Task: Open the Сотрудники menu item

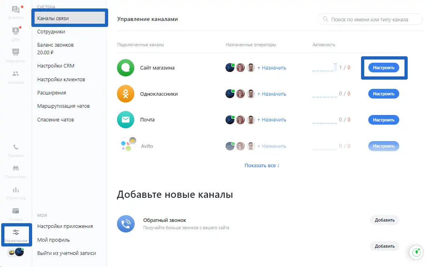Action: (x=51, y=32)
